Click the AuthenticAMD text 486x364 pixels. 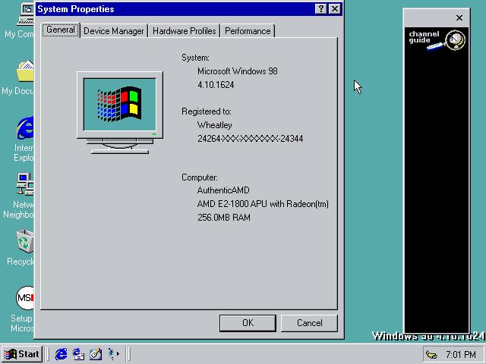(x=223, y=190)
